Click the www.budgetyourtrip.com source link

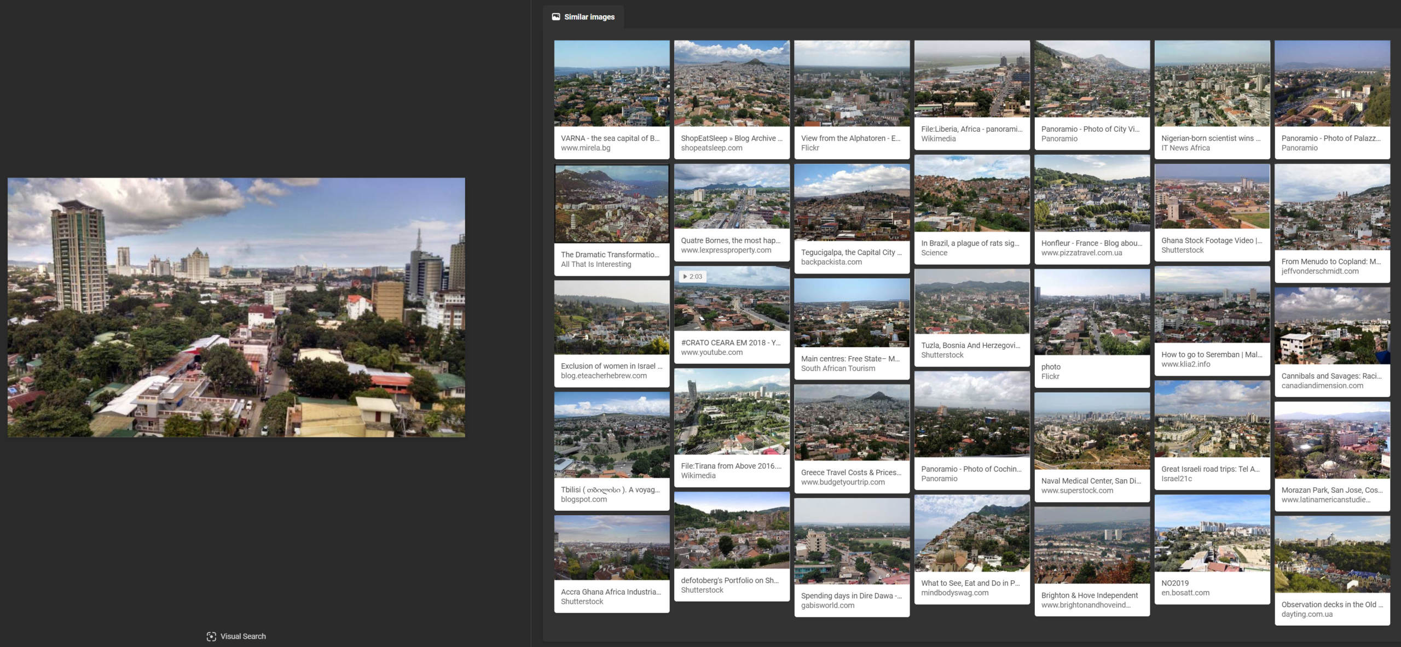(x=843, y=482)
